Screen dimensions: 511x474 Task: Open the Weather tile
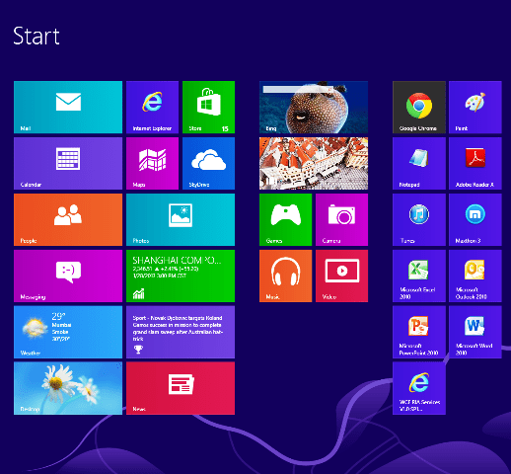point(68,332)
